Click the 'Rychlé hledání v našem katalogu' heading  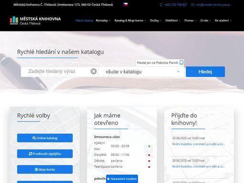coord(61,52)
